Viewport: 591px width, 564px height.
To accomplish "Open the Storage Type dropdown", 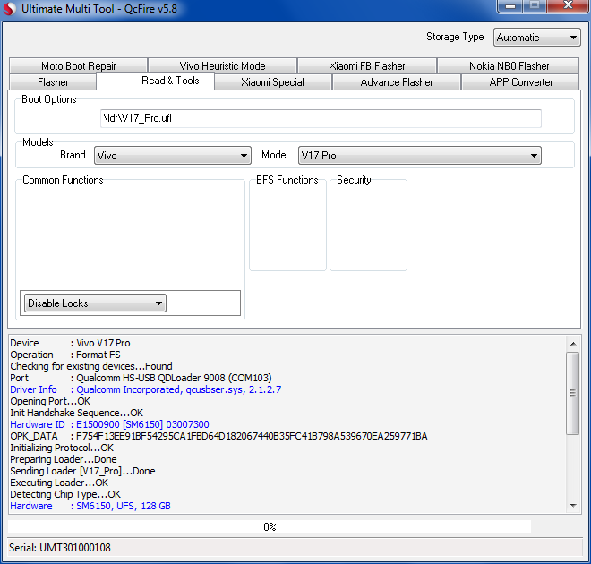I will click(x=536, y=38).
